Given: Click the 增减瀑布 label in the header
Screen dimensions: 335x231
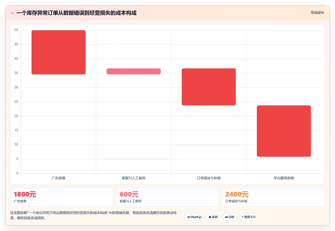Looking at the screenshot, I should pyautogui.click(x=317, y=13).
